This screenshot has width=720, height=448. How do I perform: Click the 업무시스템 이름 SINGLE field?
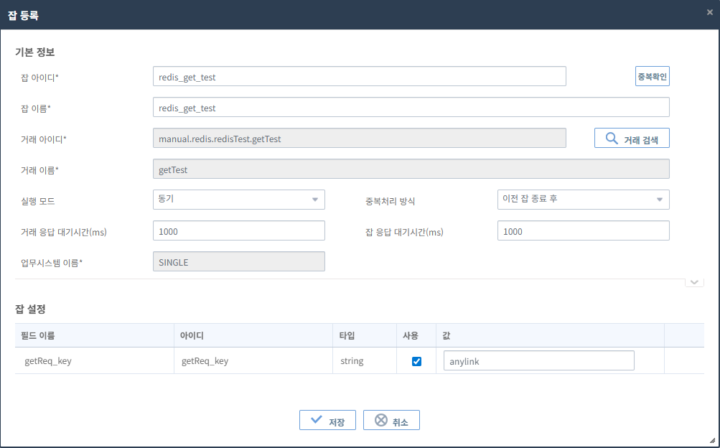click(239, 262)
